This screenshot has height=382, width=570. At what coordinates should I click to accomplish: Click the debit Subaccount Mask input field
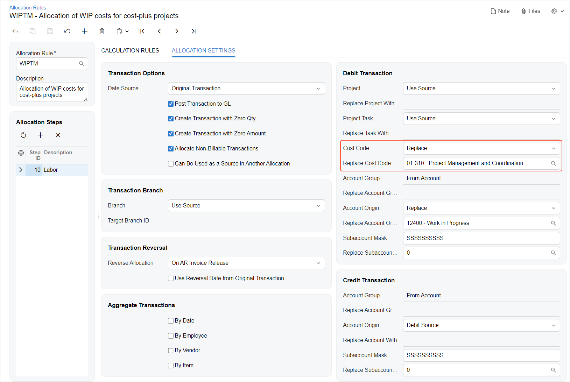tap(481, 238)
